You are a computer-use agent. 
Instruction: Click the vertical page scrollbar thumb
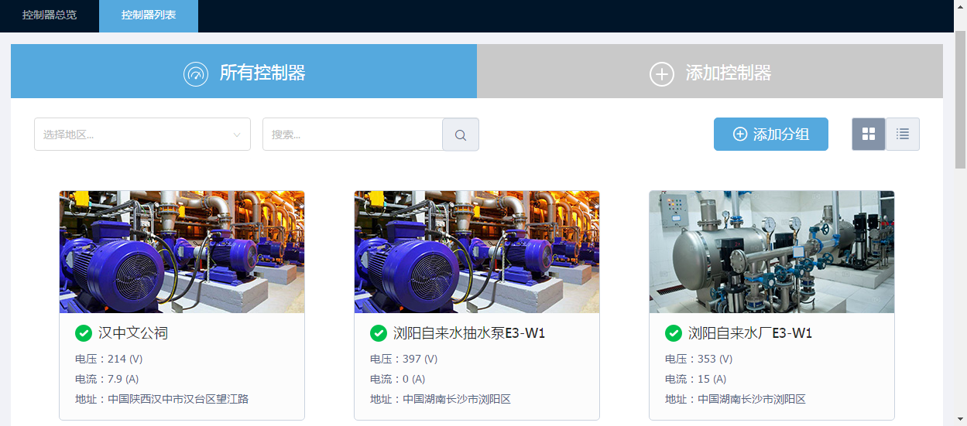coord(960,99)
